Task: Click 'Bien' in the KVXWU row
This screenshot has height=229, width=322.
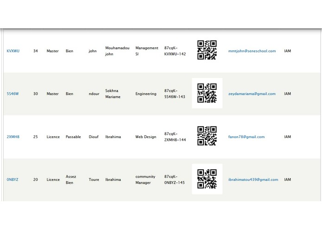Action: [69, 51]
